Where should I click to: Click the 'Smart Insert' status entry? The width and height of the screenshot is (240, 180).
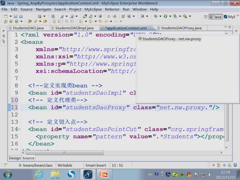point(96,165)
